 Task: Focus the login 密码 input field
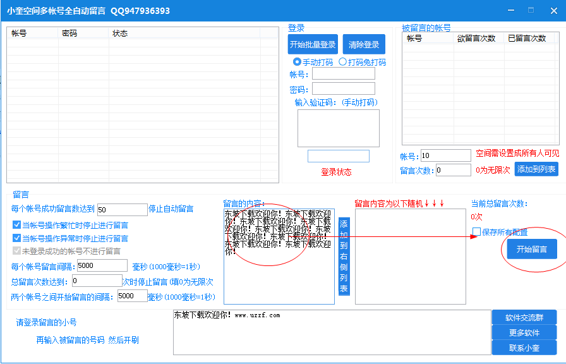tap(343, 88)
